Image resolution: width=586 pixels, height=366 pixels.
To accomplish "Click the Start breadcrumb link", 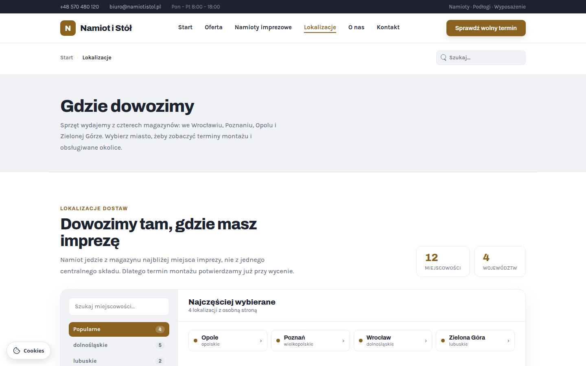I will point(67,58).
